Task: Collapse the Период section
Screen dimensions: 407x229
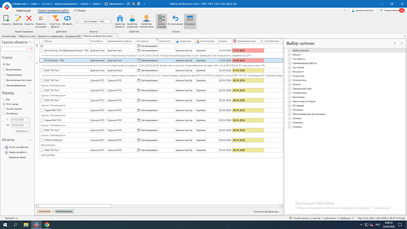Action: tap(30, 93)
